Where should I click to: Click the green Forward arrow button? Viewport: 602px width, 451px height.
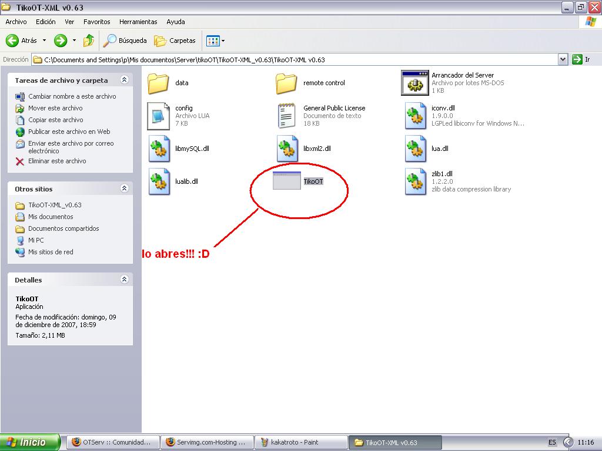(61, 41)
